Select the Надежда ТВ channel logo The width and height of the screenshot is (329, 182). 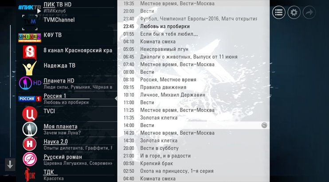(x=29, y=68)
